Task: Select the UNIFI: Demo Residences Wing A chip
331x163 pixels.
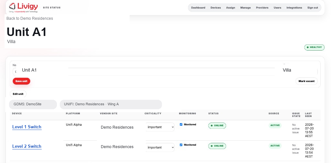Action: pyautogui.click(x=111, y=104)
